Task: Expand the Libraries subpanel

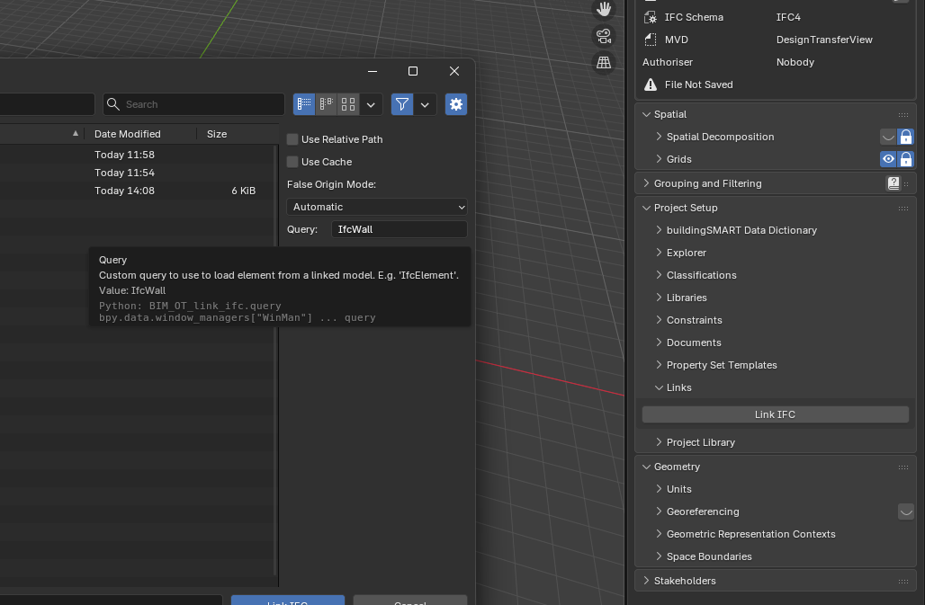Action: pyautogui.click(x=659, y=298)
